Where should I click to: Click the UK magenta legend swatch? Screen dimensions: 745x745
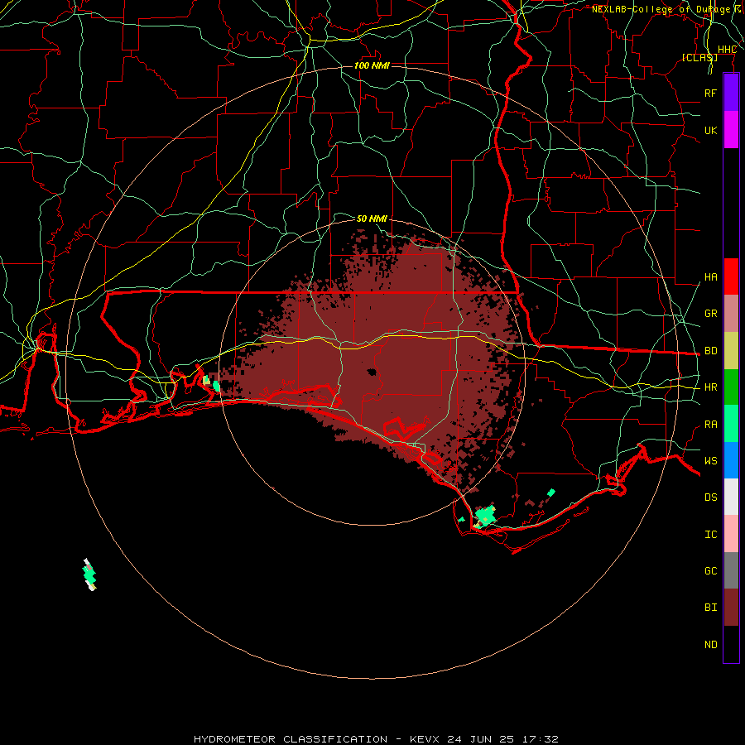click(x=731, y=130)
